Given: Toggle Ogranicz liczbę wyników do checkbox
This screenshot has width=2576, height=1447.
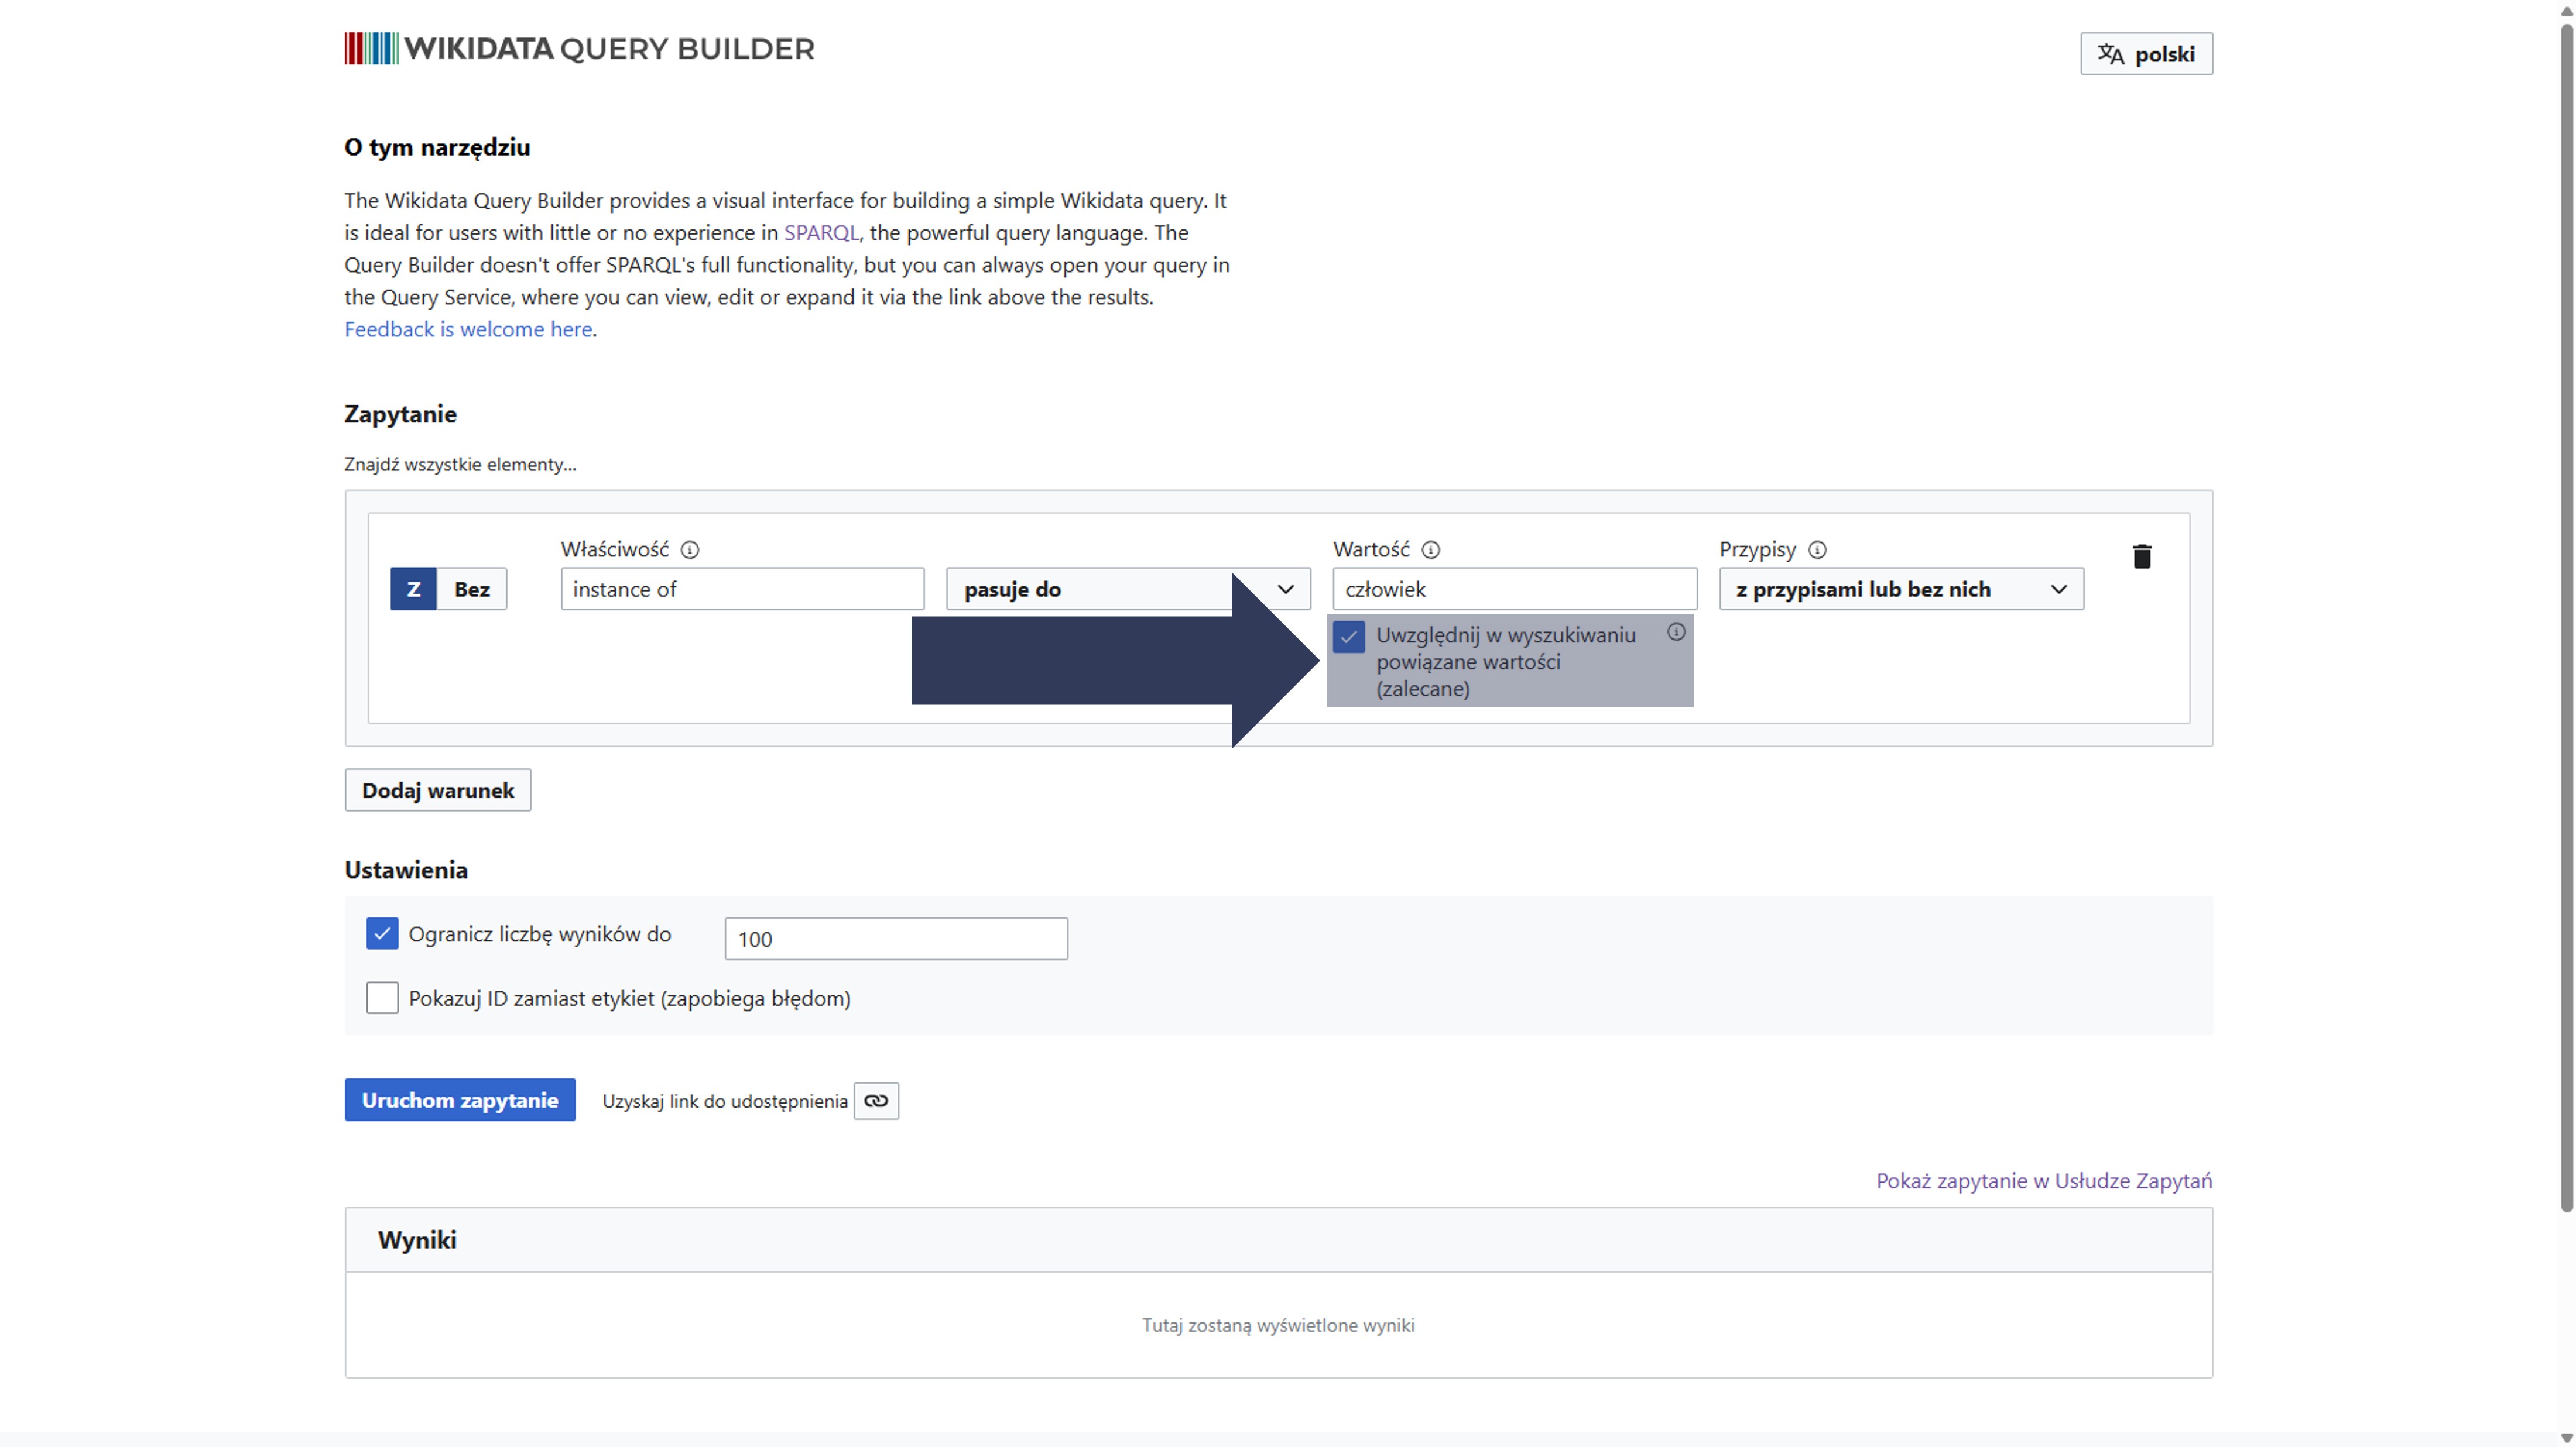Looking at the screenshot, I should [382, 933].
